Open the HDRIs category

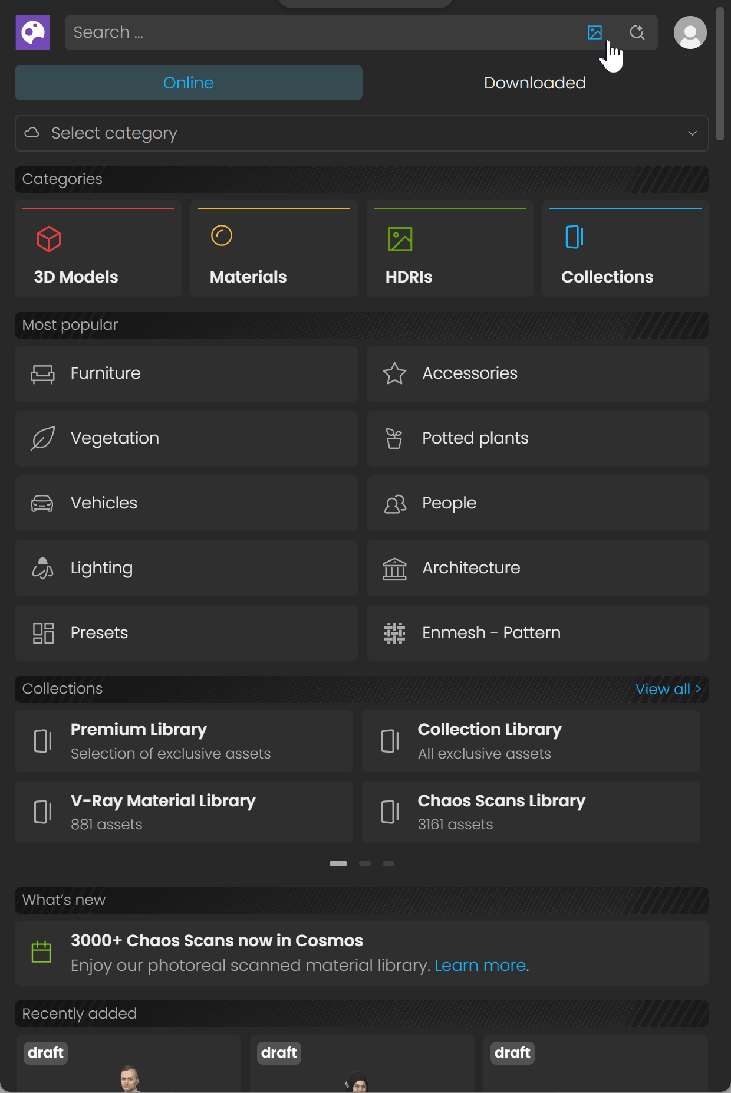(450, 248)
